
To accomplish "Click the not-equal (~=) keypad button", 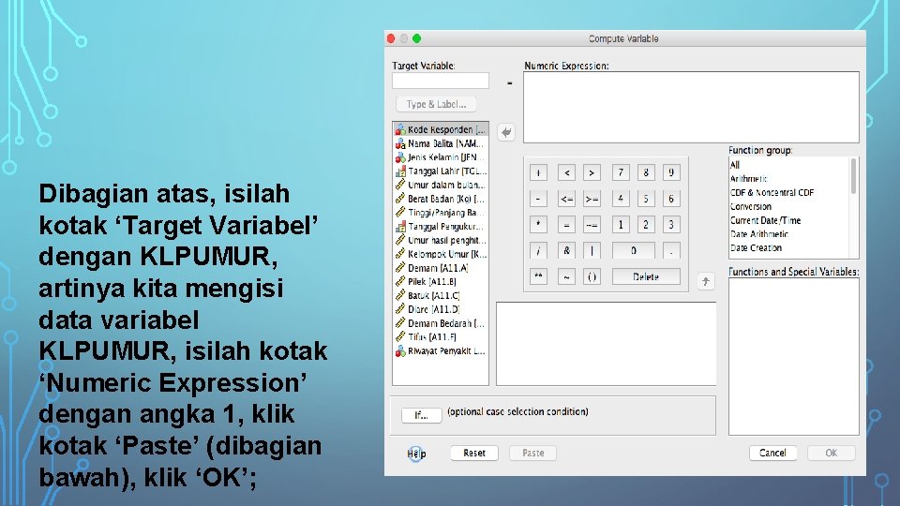I will (x=592, y=224).
